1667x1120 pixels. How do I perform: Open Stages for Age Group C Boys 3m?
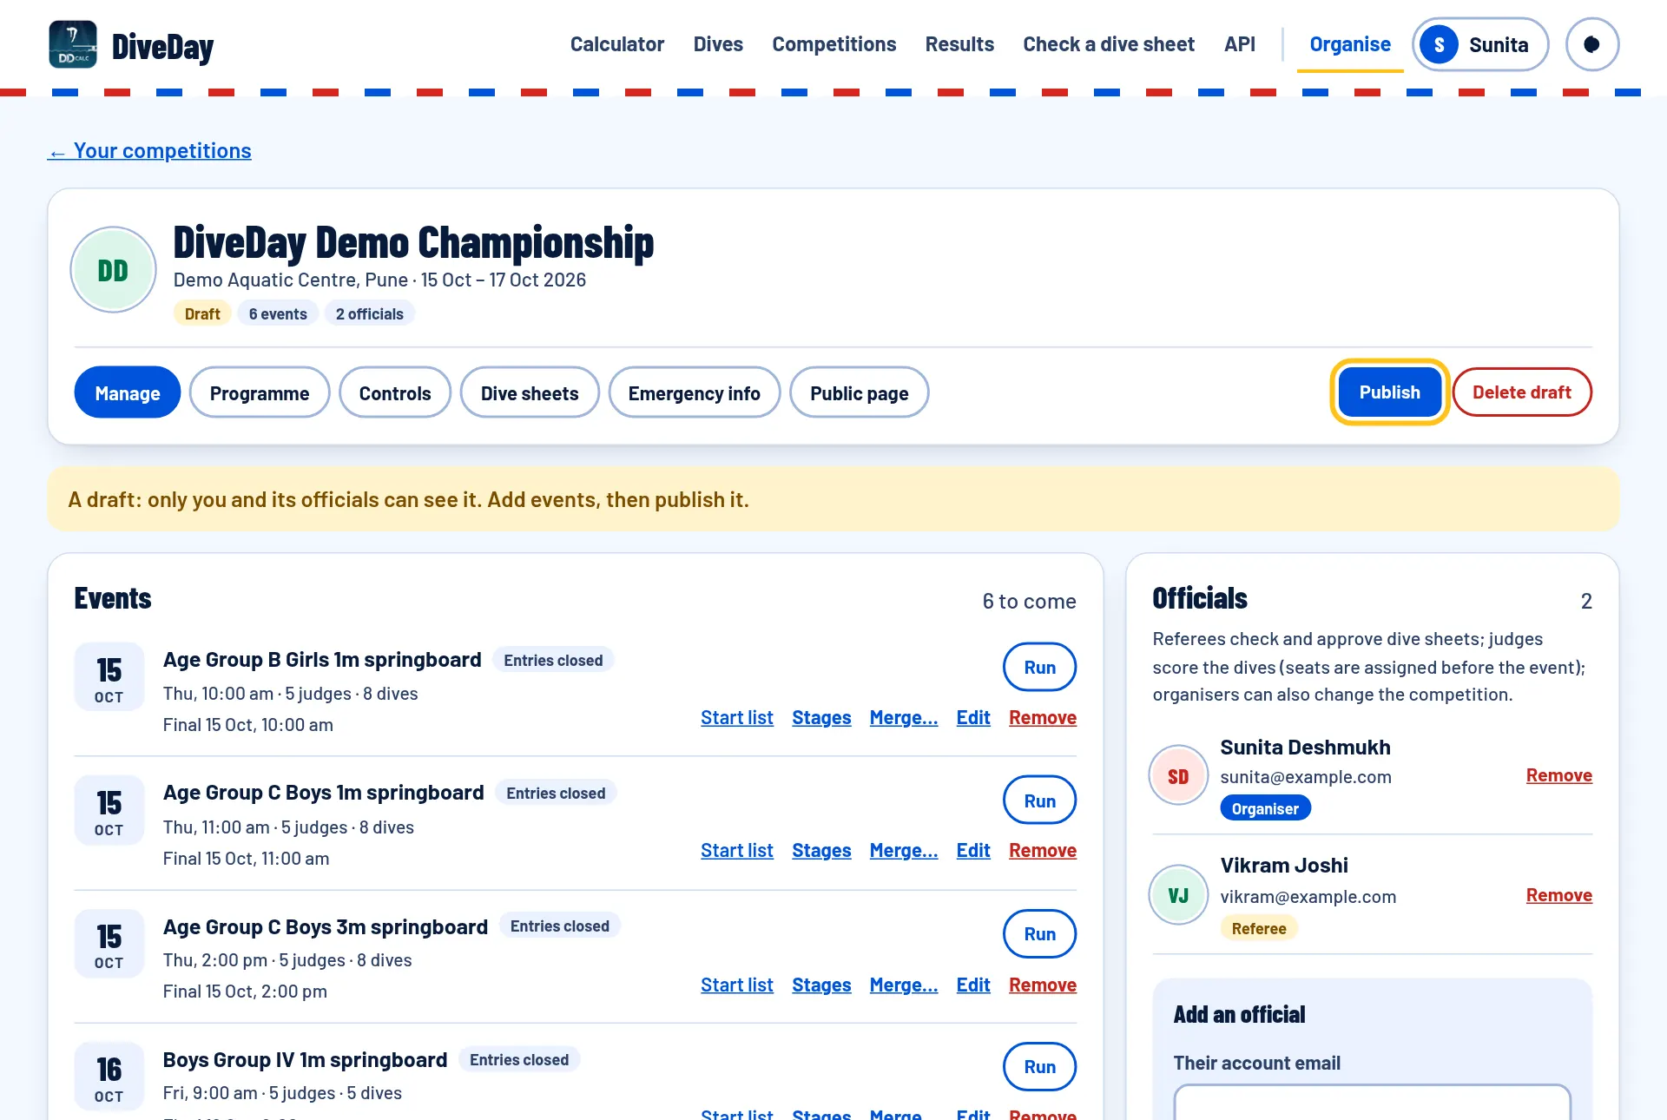821,985
